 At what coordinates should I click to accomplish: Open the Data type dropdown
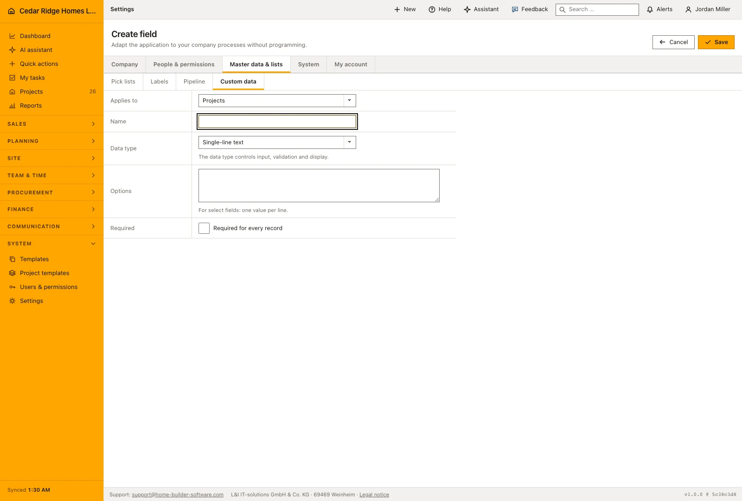(277, 142)
